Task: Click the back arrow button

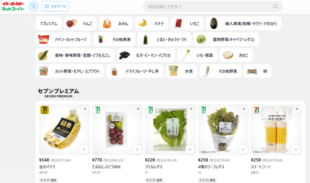Action: (33, 6)
